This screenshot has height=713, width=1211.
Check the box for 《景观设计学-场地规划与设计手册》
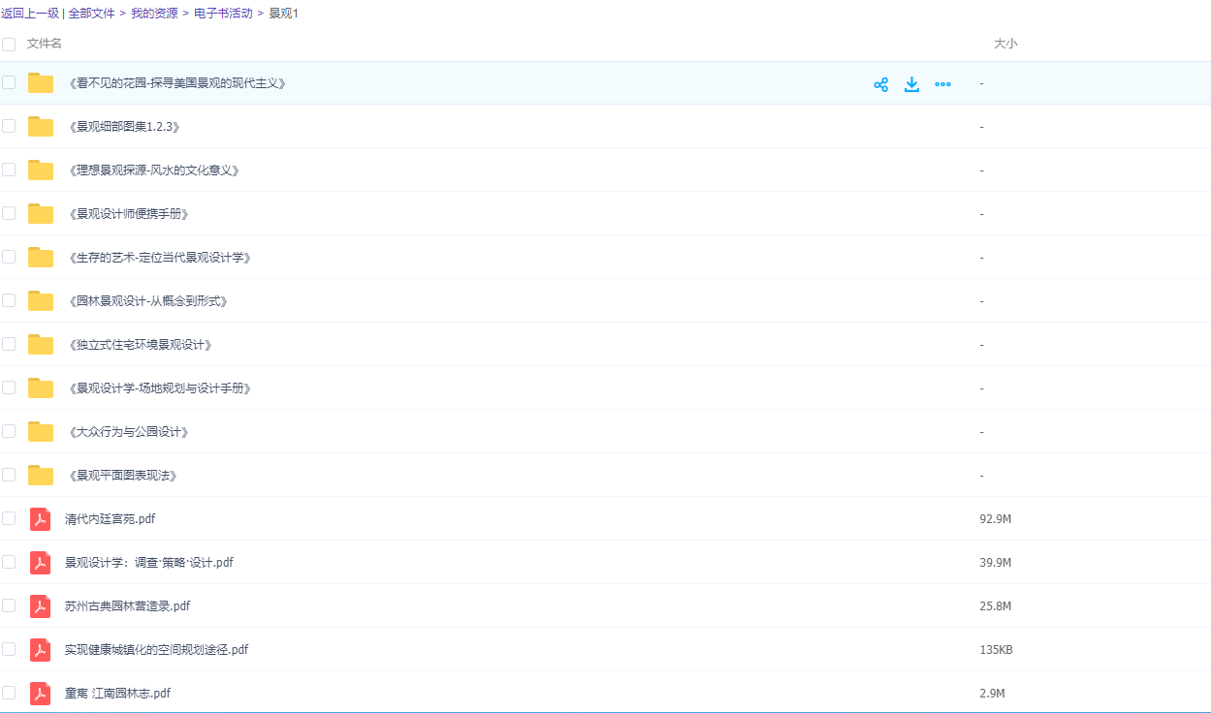coord(9,387)
